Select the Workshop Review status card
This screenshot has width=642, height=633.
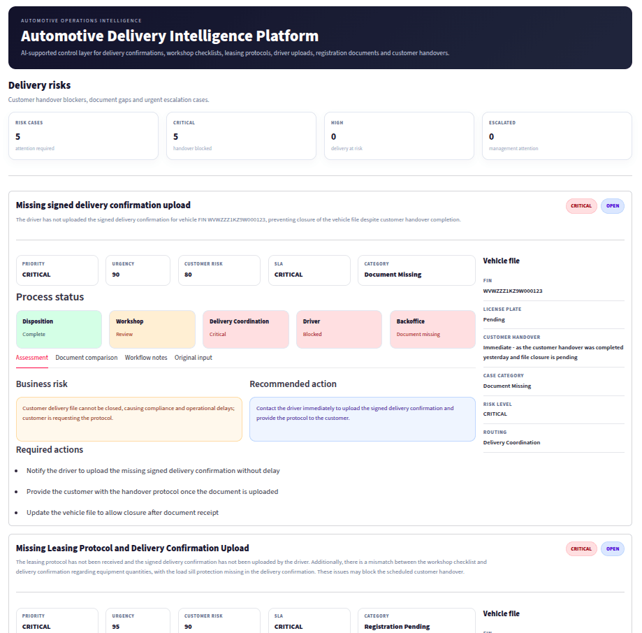(x=152, y=329)
